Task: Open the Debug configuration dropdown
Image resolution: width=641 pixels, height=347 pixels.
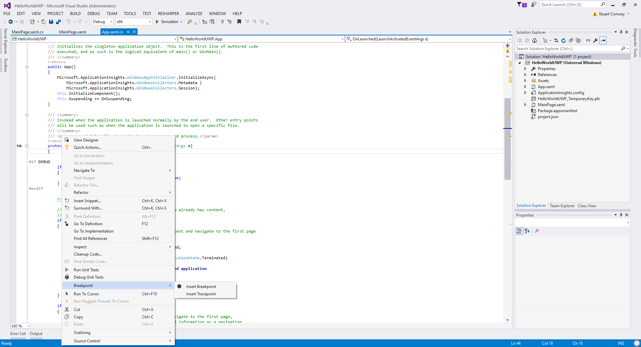Action: tap(102, 22)
